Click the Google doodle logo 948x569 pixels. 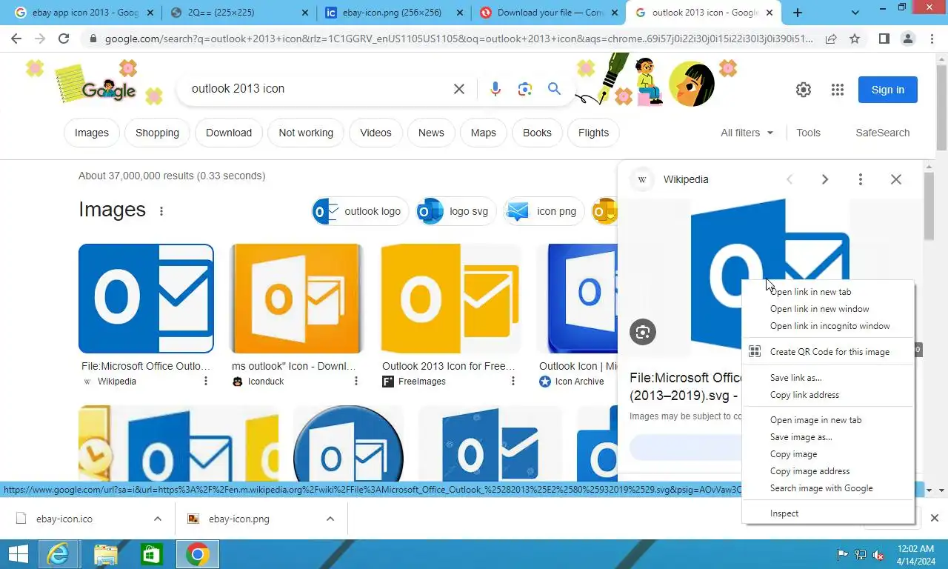108,89
